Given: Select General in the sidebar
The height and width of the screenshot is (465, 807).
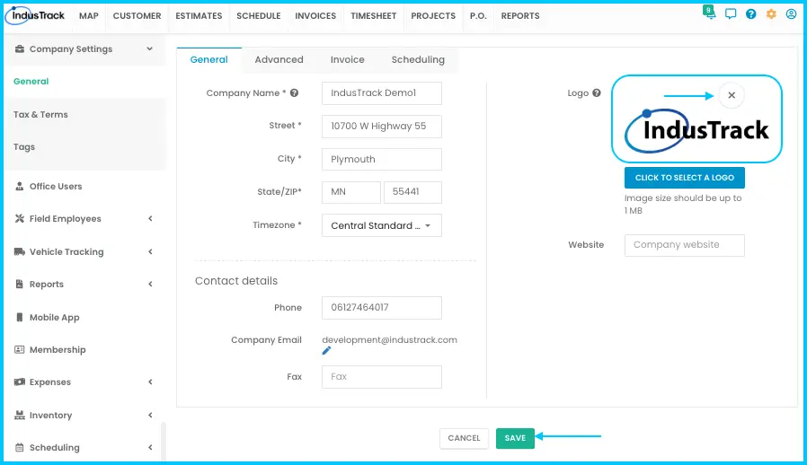Looking at the screenshot, I should 31,82.
